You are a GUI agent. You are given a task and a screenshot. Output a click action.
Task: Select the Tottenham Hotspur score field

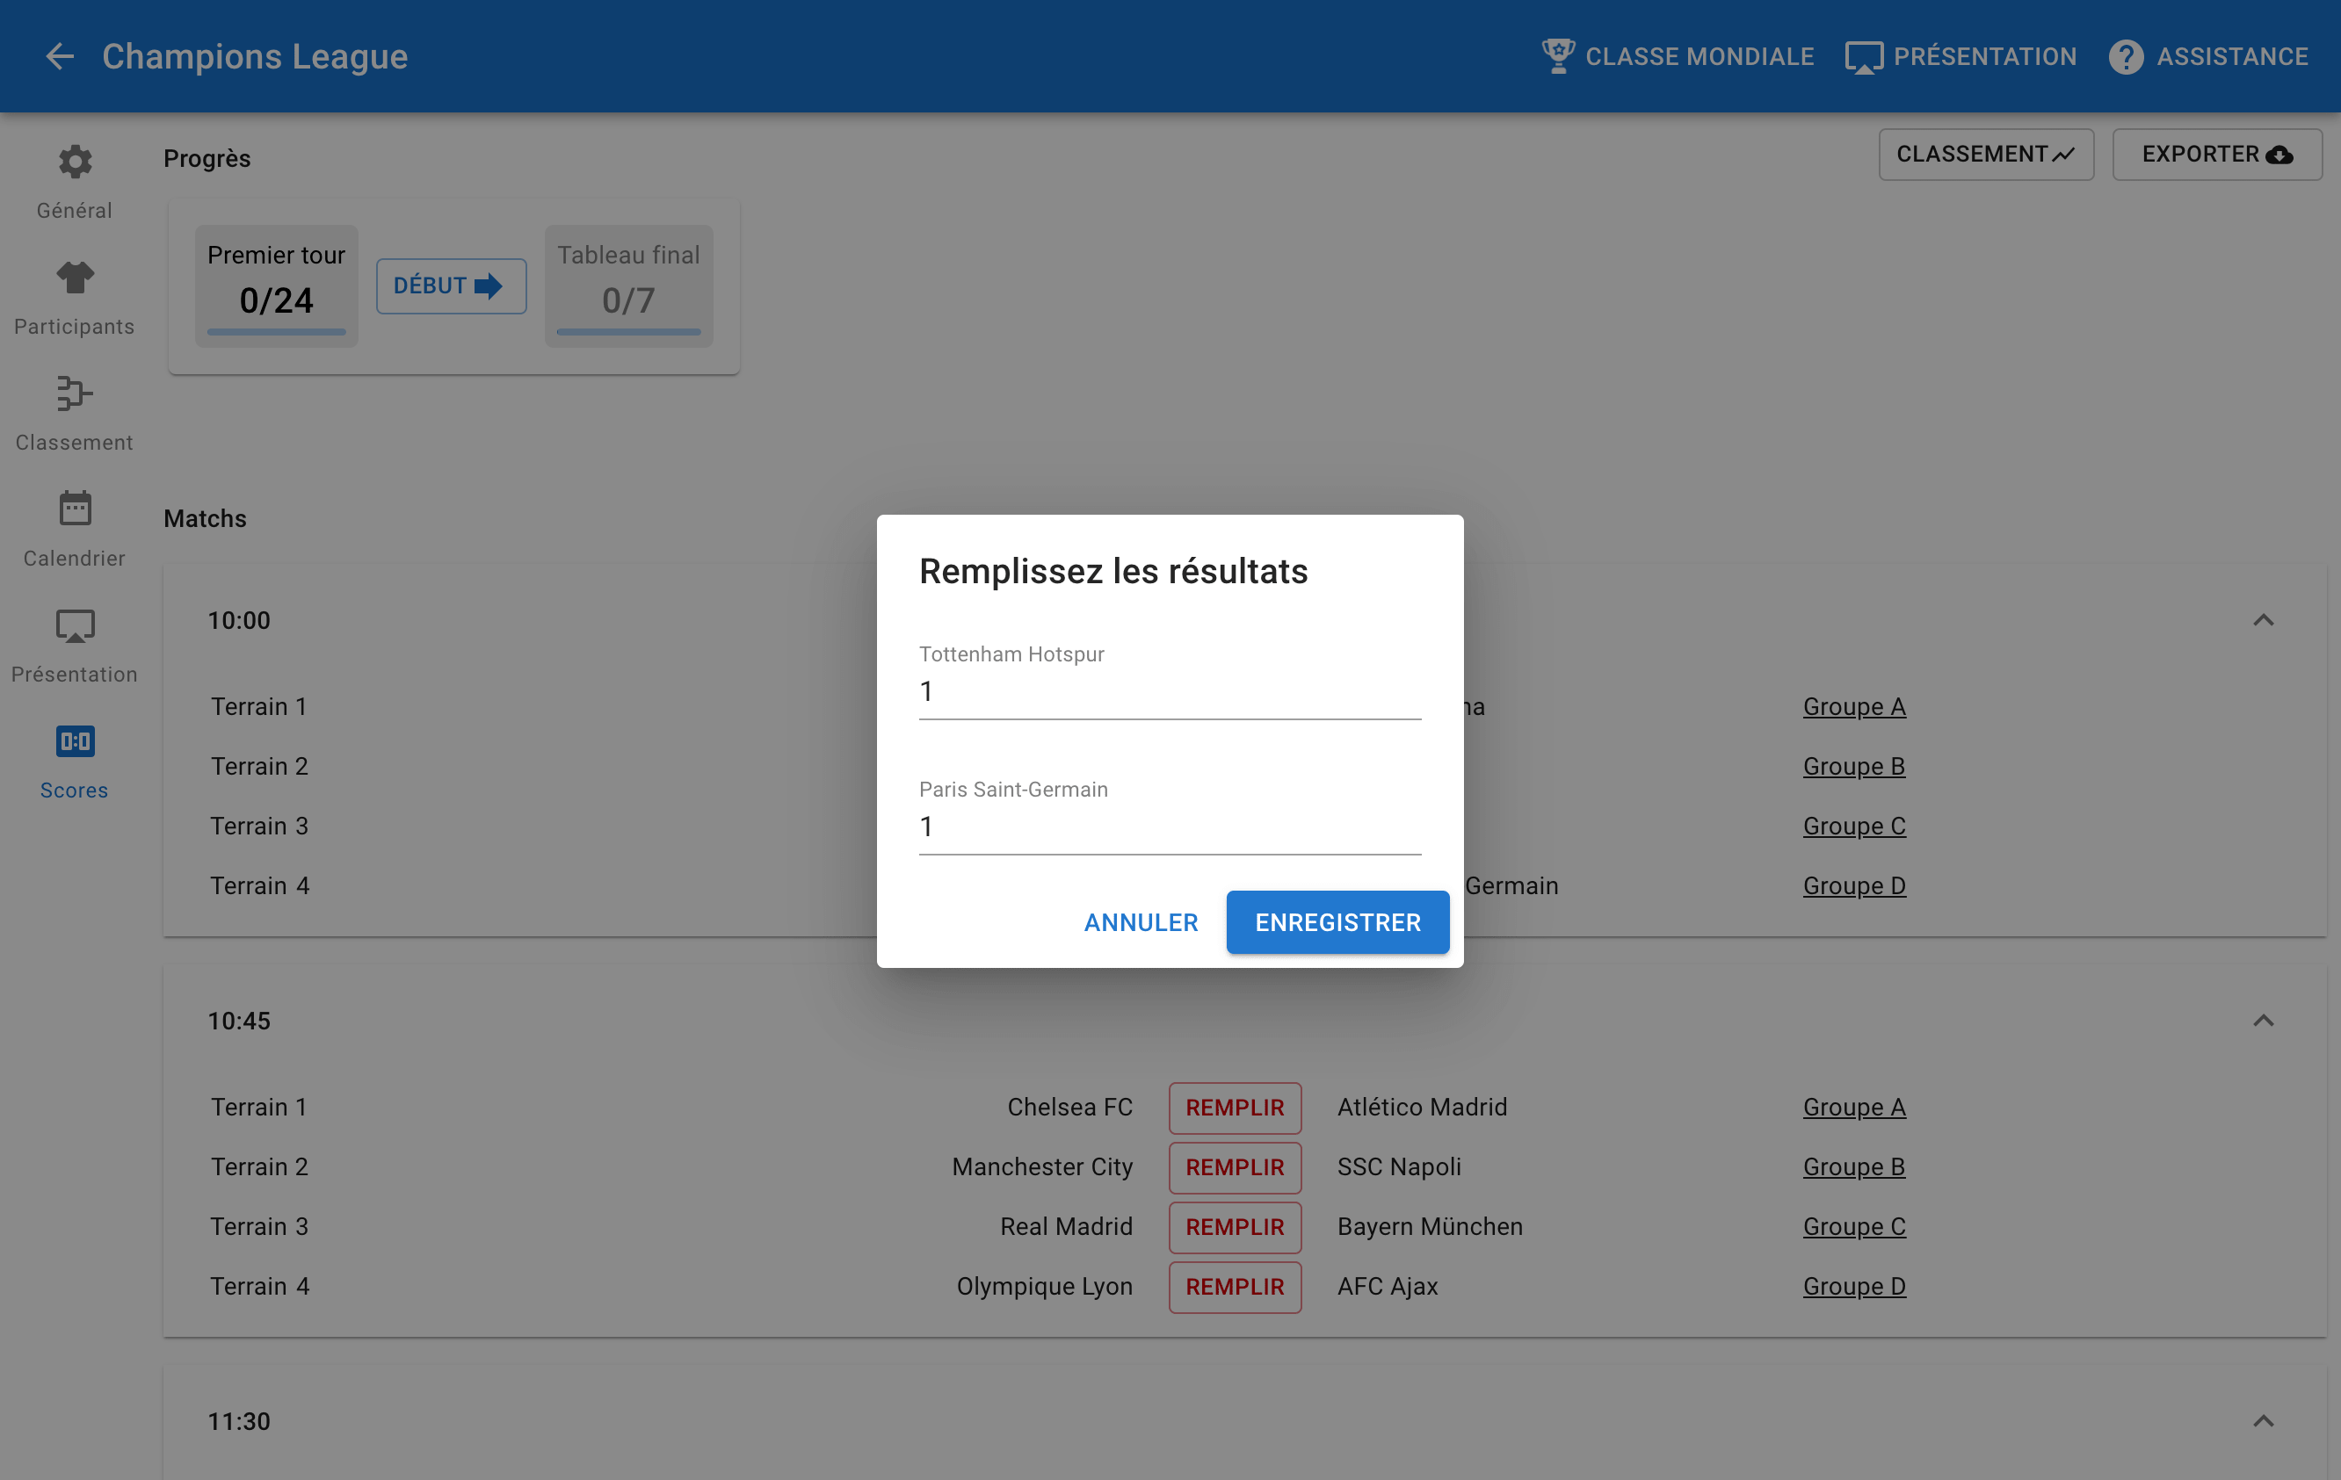1168,690
